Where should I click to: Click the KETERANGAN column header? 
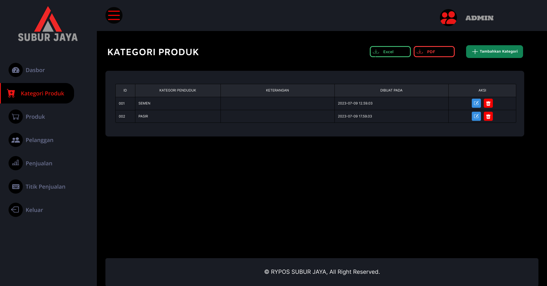point(277,90)
